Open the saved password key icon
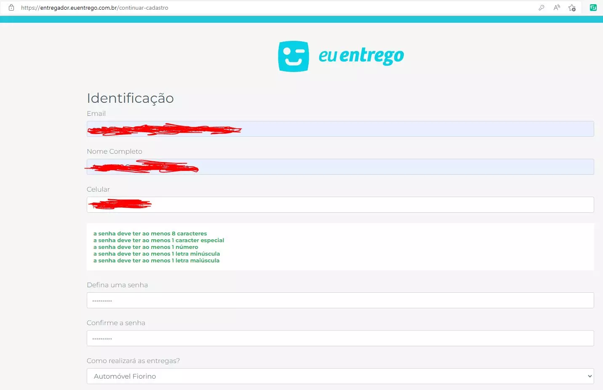Screen dimensions: 603x390 542,8
